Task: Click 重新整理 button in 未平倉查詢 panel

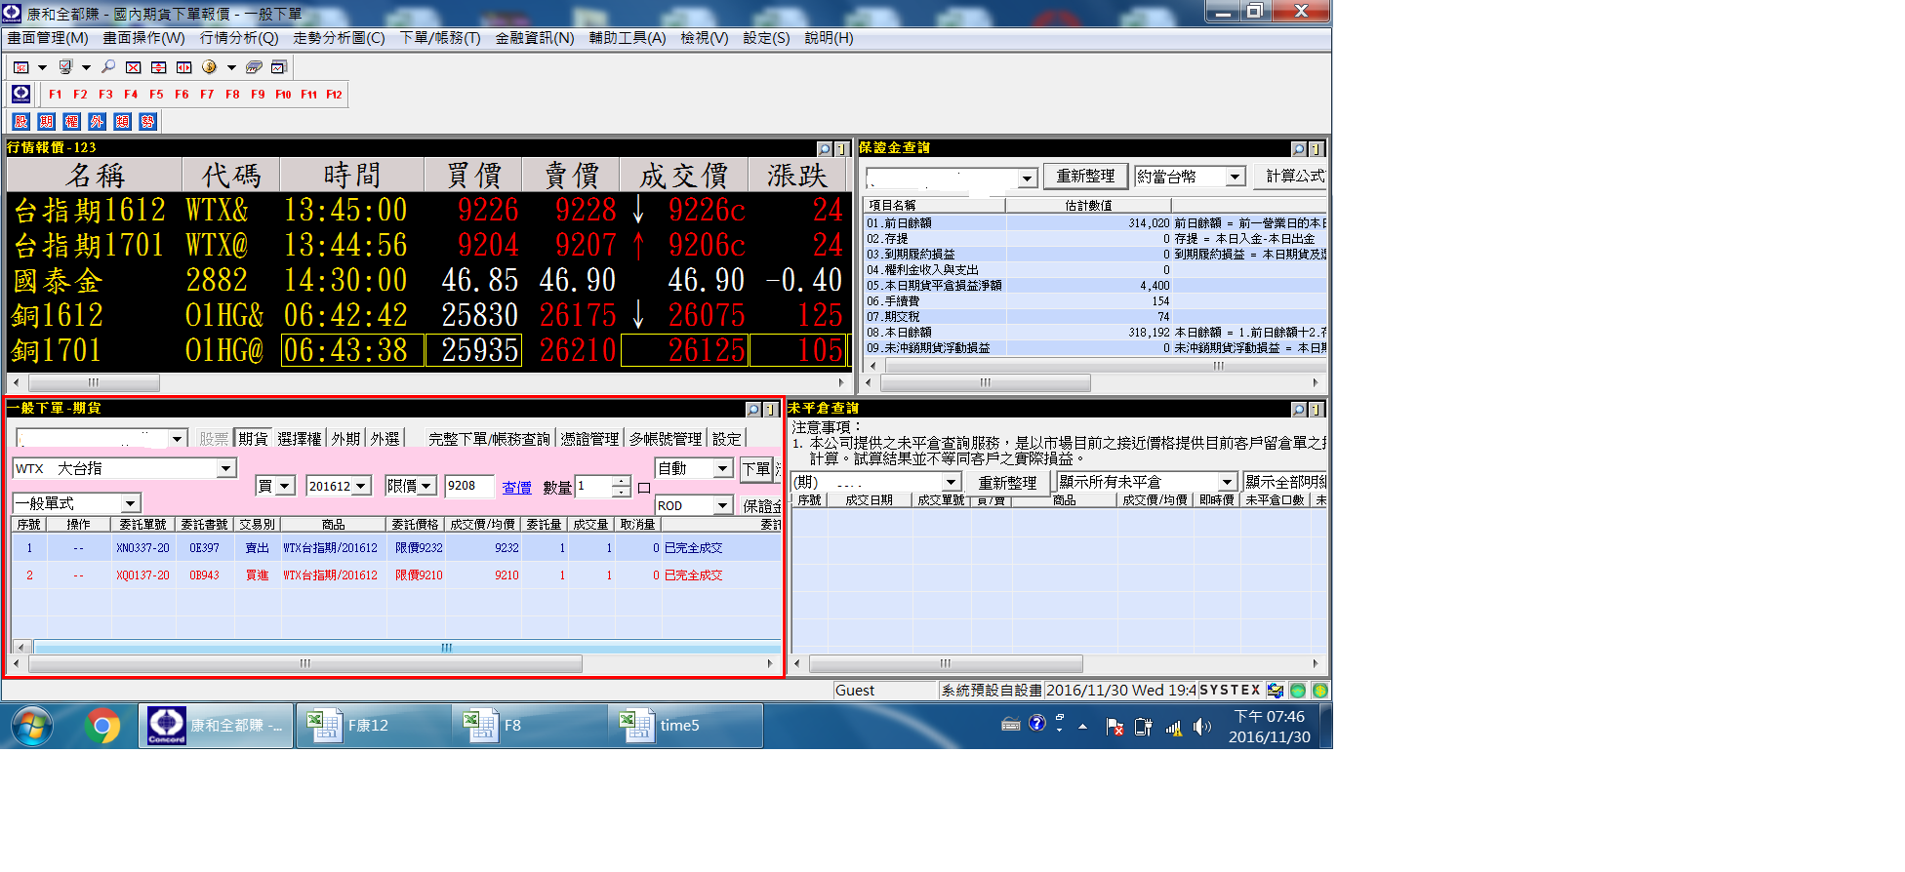Action: [1007, 483]
